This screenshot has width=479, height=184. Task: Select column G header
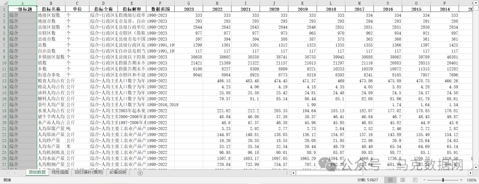click(188, 3)
